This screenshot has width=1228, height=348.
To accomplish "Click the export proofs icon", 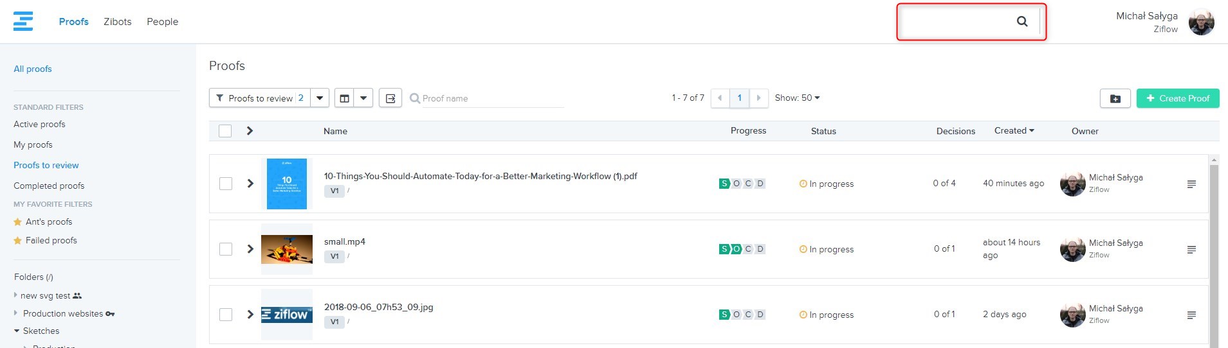I will pos(390,98).
